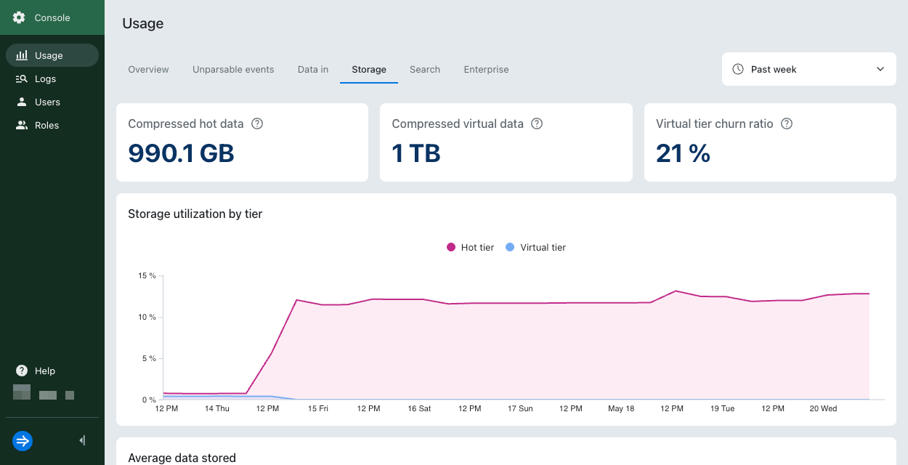
Task: Click the blue arrow circle icon
Action: click(x=23, y=440)
